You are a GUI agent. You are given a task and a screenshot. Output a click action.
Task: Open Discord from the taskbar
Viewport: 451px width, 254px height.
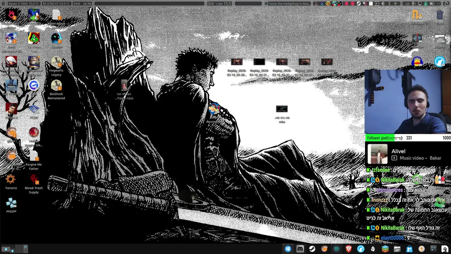click(x=300, y=249)
